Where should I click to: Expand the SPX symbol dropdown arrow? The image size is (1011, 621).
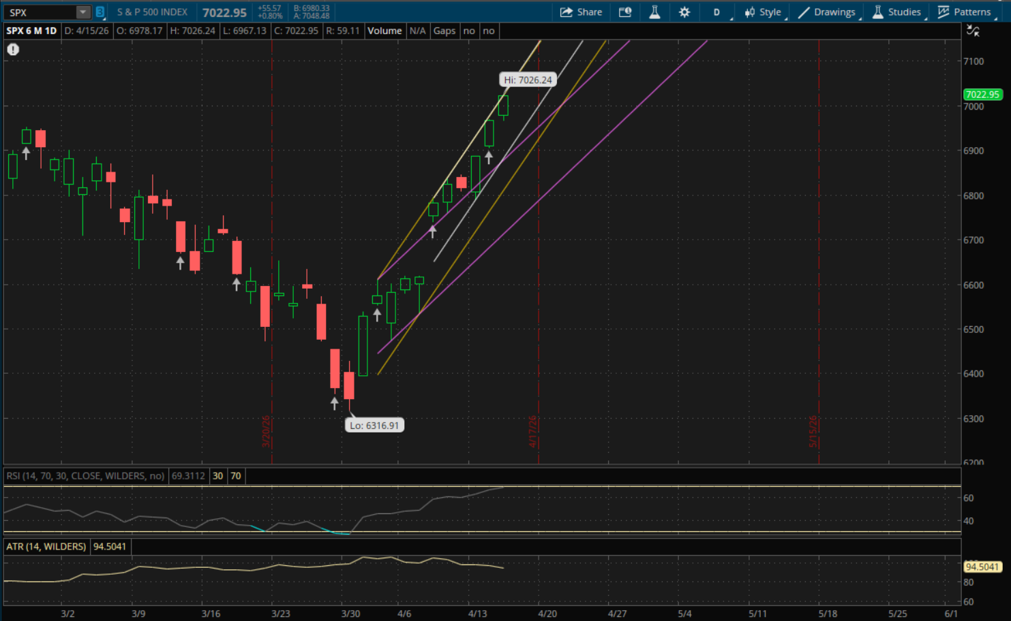click(x=82, y=12)
